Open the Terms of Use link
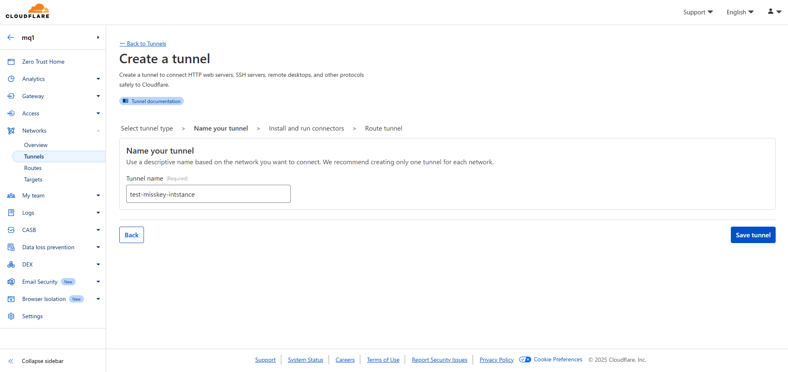The height and width of the screenshot is (372, 788). point(383,360)
